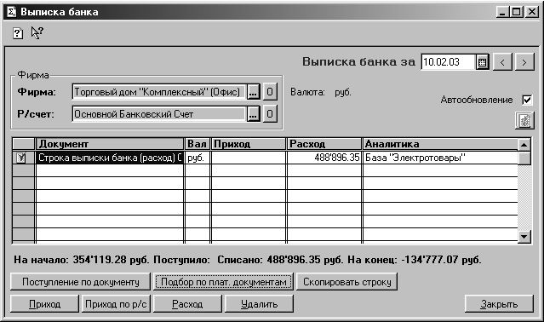This screenshot has width=544, height=322.
Task: Click the refresh document icon under Автообновление
Action: point(524,121)
